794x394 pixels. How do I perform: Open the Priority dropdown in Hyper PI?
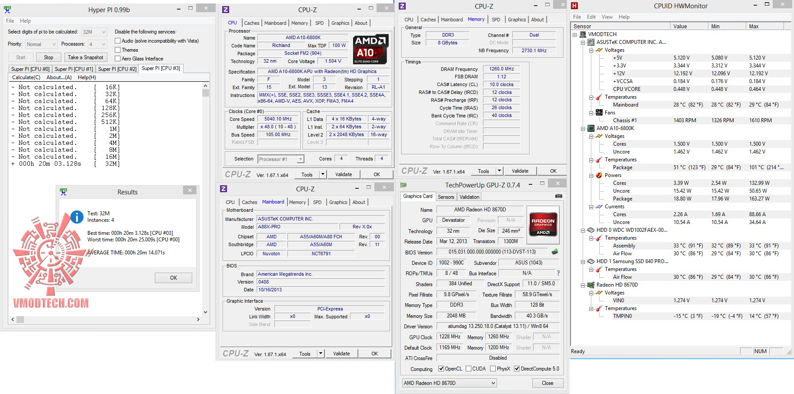coord(41,44)
